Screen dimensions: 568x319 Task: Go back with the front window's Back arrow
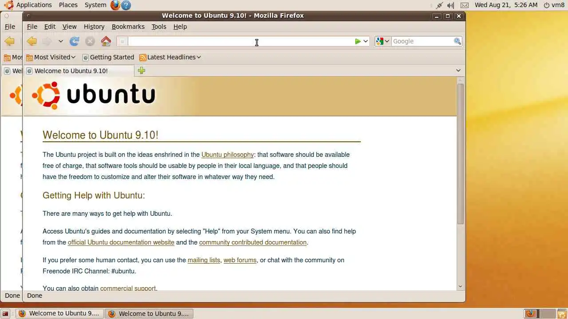tap(32, 41)
